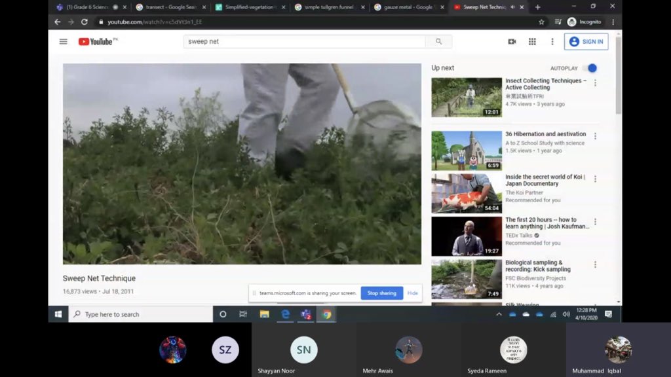Screen dimensions: 671x377
Task: Open Inside the secret world of Koi
Action: click(545, 180)
